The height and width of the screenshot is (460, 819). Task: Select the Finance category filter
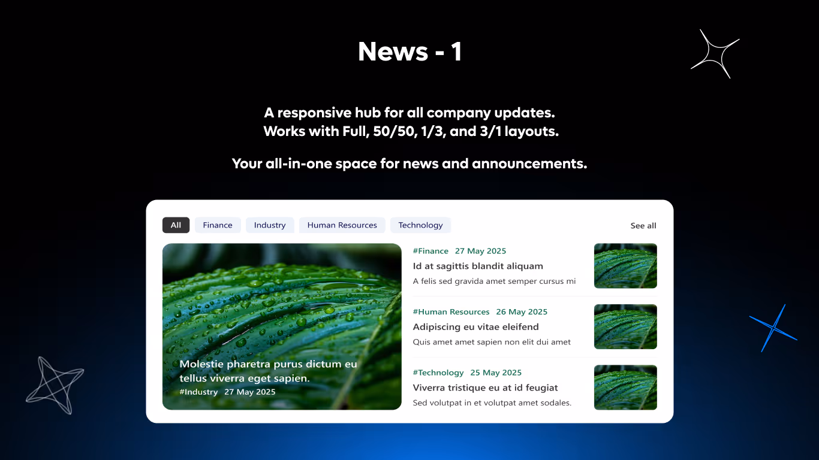point(217,225)
